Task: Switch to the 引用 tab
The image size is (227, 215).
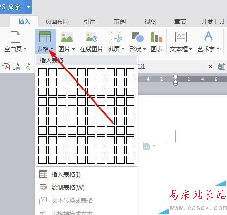Action: (90, 21)
